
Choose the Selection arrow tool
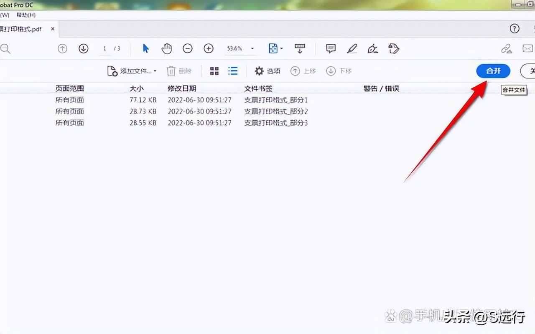pyautogui.click(x=145, y=48)
